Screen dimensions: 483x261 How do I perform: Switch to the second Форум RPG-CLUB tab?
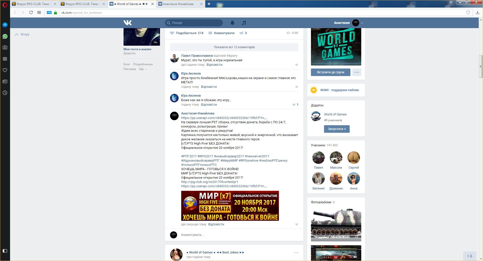pos(83,4)
